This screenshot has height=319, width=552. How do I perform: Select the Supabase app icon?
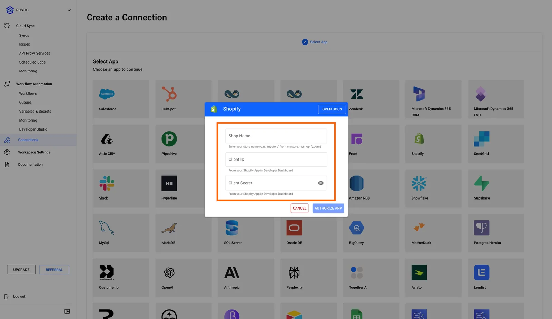481,183
